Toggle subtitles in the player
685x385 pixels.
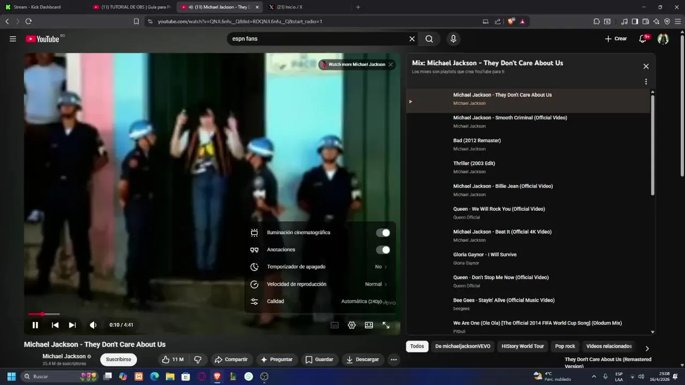(x=334, y=325)
